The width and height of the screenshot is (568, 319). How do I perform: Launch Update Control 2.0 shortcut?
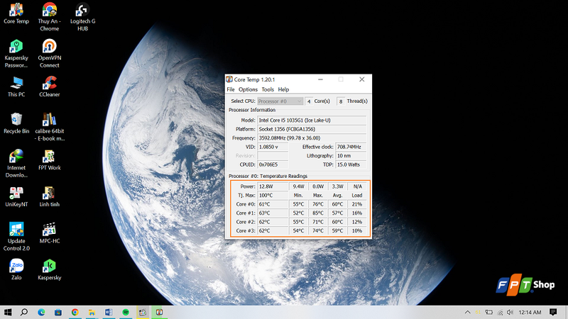16,237
